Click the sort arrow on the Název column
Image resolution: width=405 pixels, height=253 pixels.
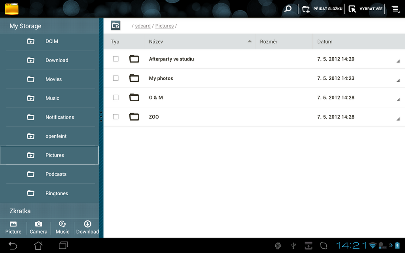(x=250, y=41)
